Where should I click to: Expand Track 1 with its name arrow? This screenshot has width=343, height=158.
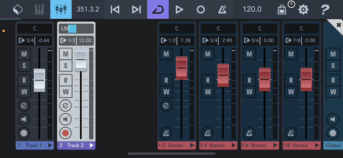[x=50, y=145]
